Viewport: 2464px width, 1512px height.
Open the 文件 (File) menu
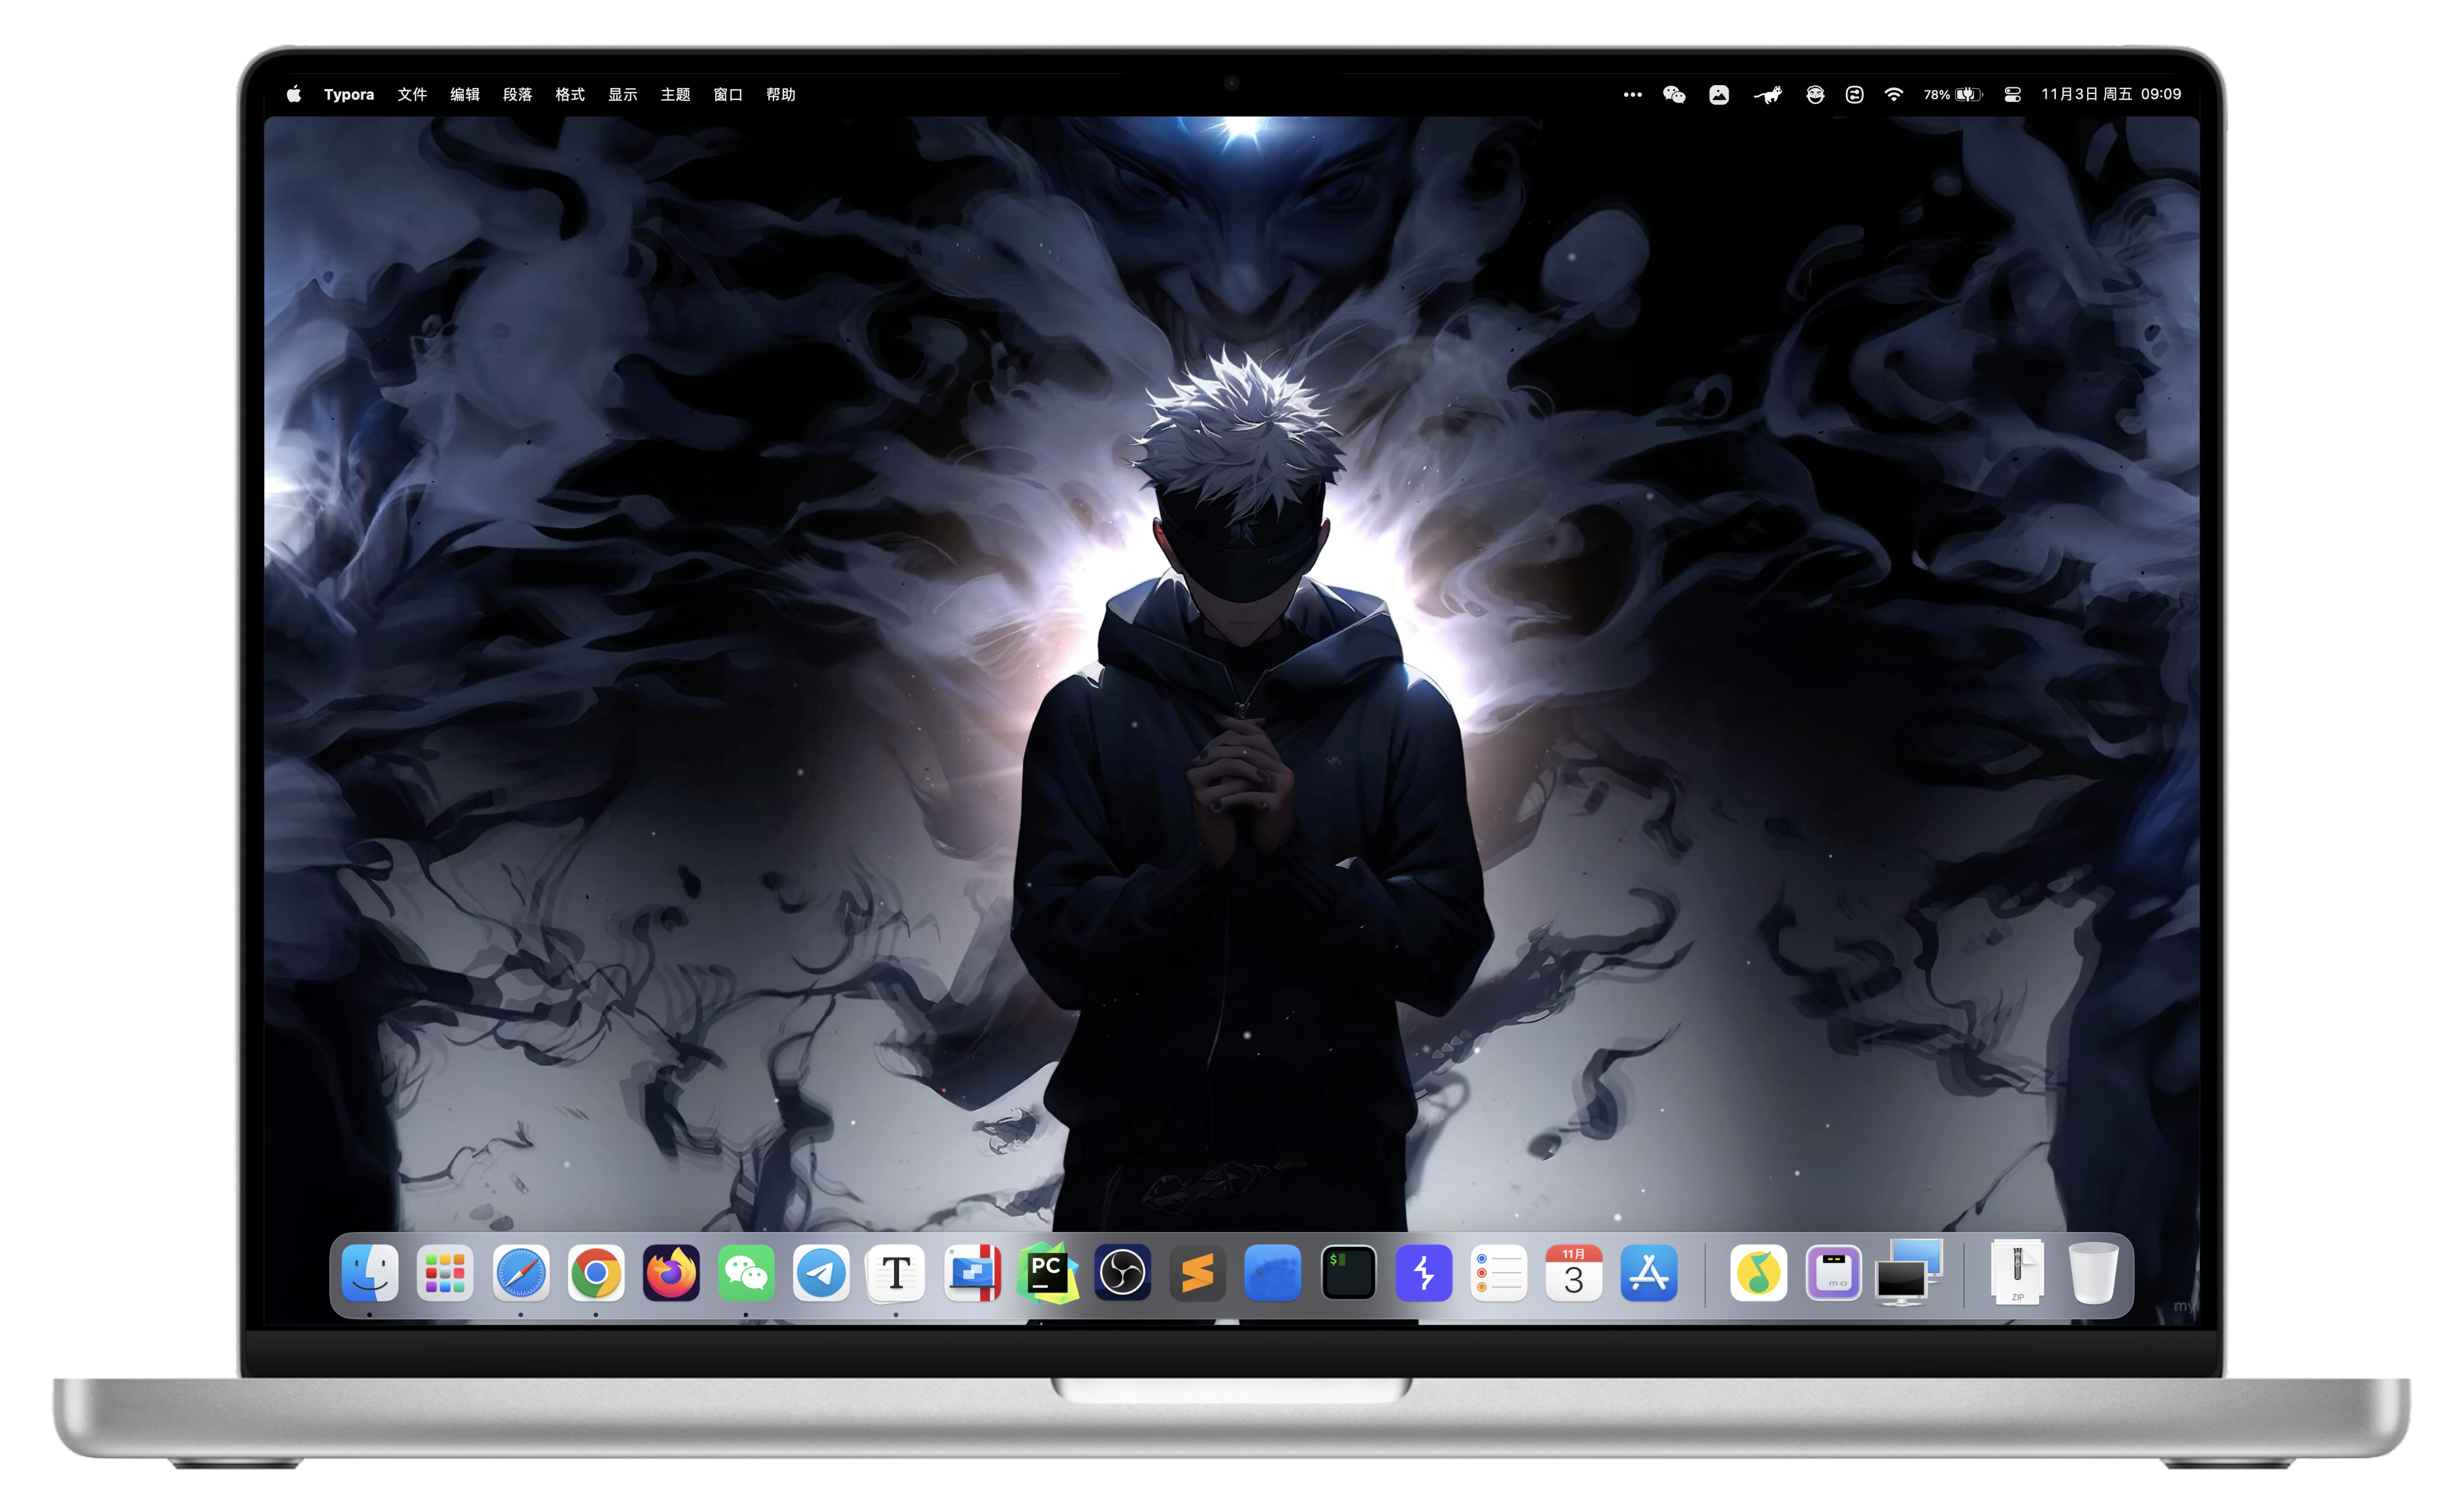point(412,94)
